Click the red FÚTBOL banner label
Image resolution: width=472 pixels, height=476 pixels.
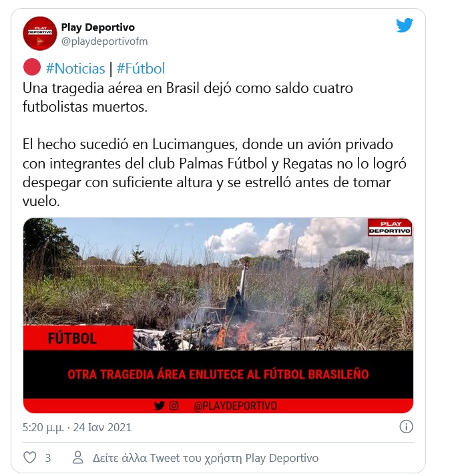tap(78, 338)
